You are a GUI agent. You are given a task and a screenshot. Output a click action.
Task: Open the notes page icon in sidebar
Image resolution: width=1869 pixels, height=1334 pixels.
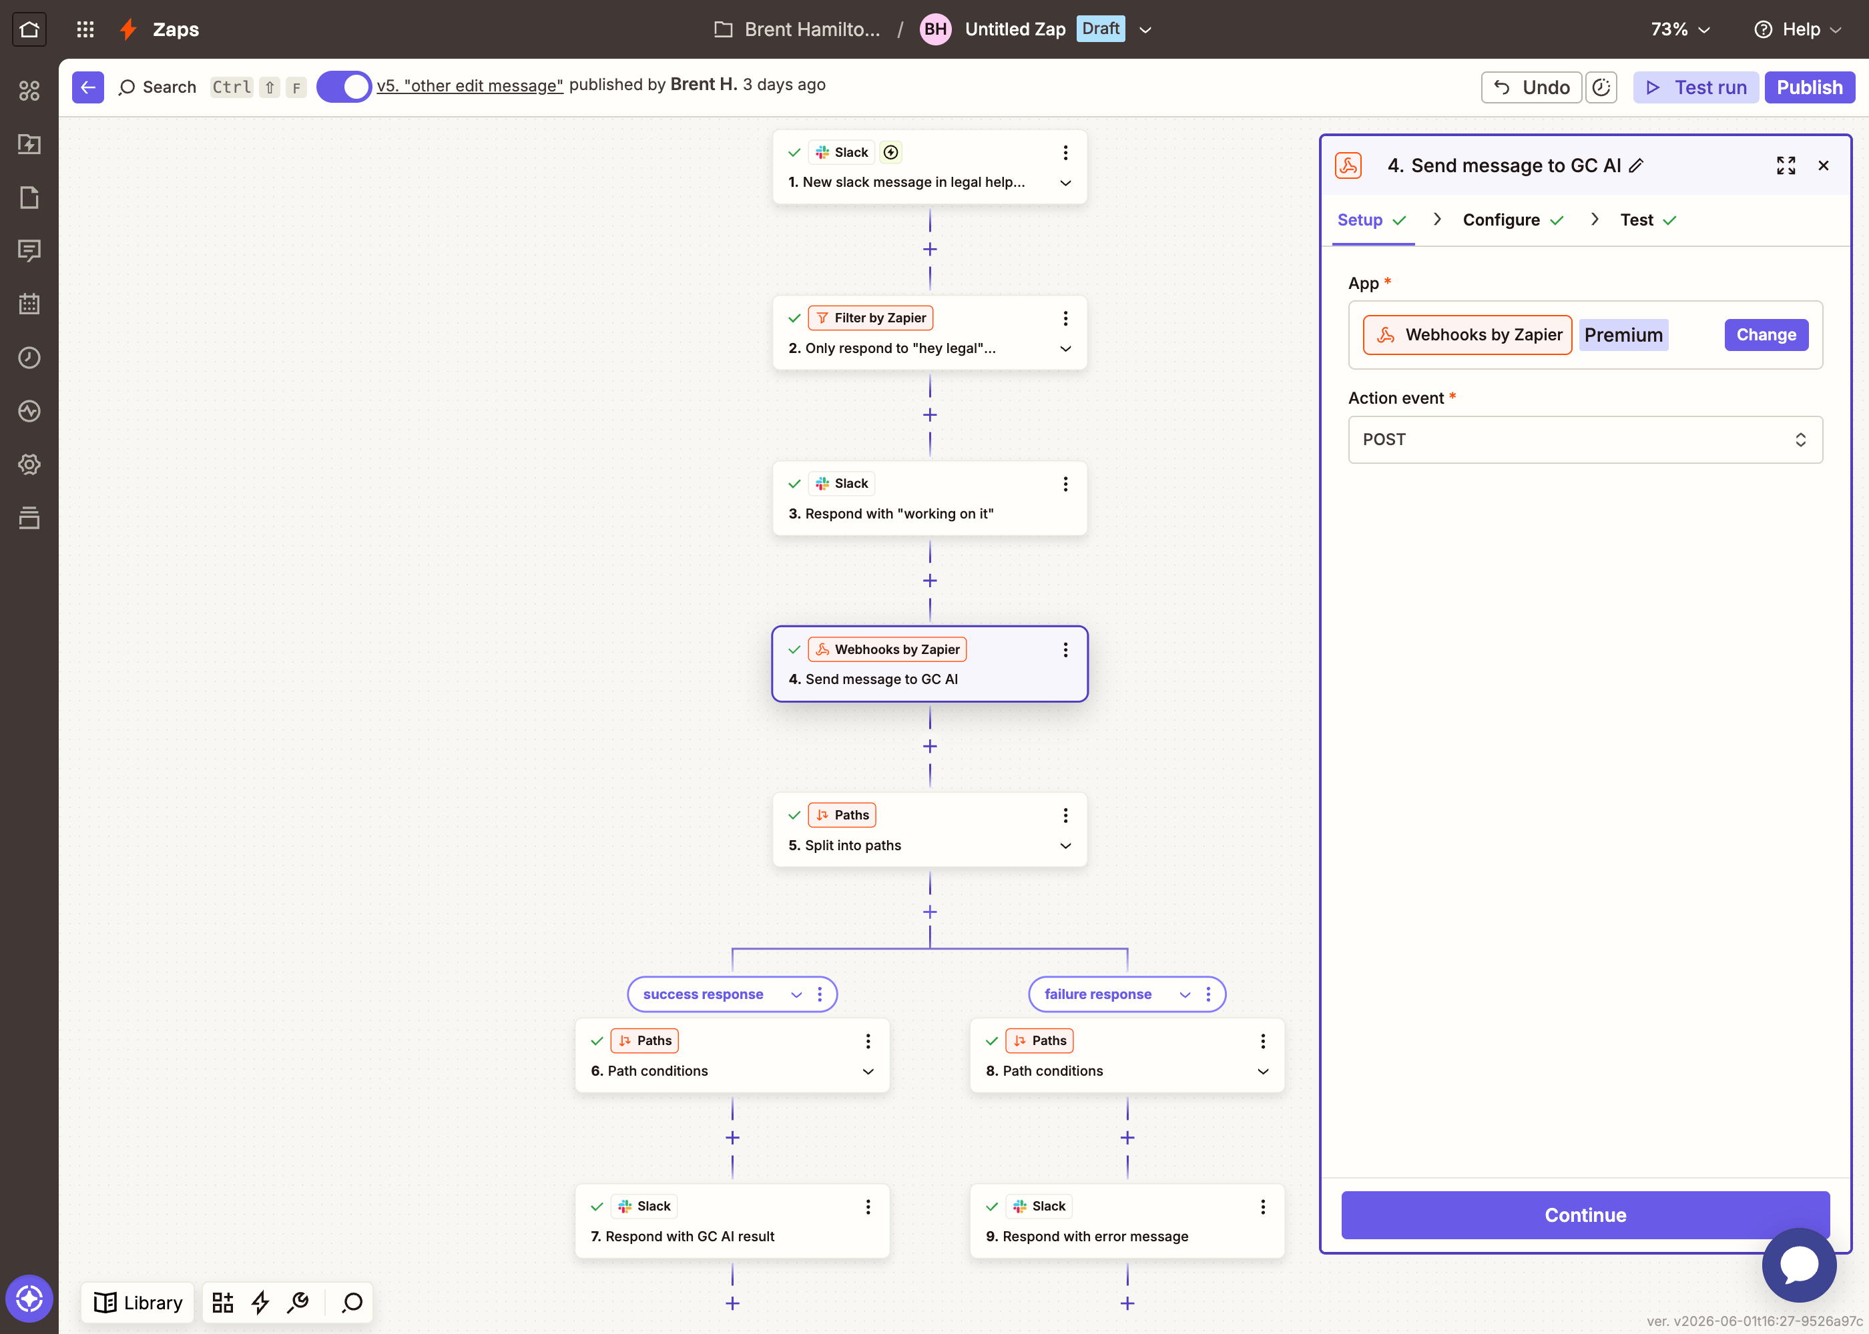(x=29, y=197)
